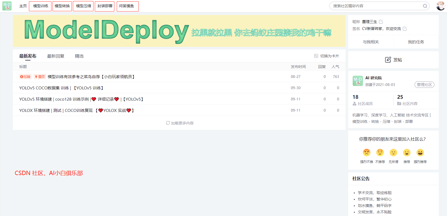This screenshot has height=216, width=447.
Task: Click the 社区公告 heading
Action: click(361, 179)
